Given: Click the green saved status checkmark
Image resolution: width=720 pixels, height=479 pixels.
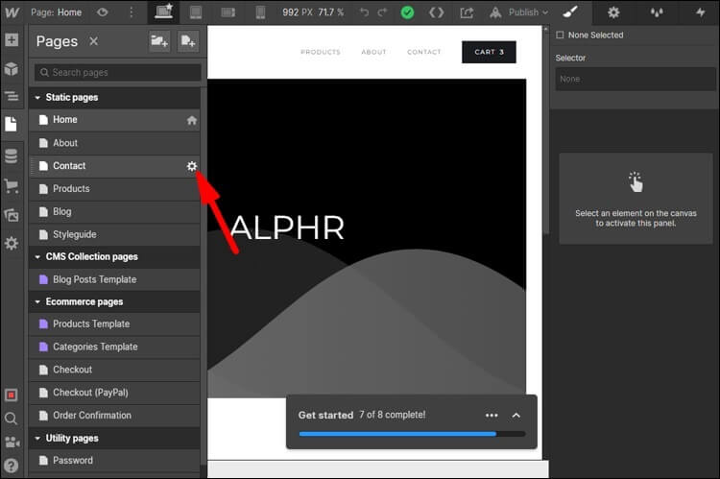Looking at the screenshot, I should 407,12.
